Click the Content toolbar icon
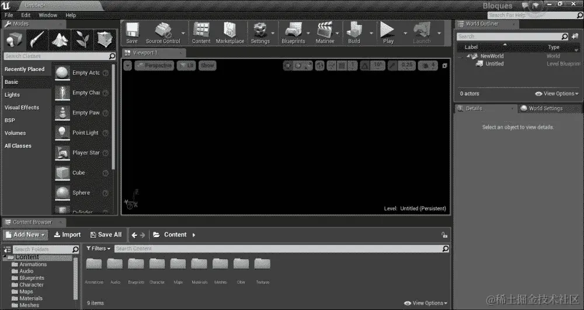The image size is (584, 310). click(201, 33)
